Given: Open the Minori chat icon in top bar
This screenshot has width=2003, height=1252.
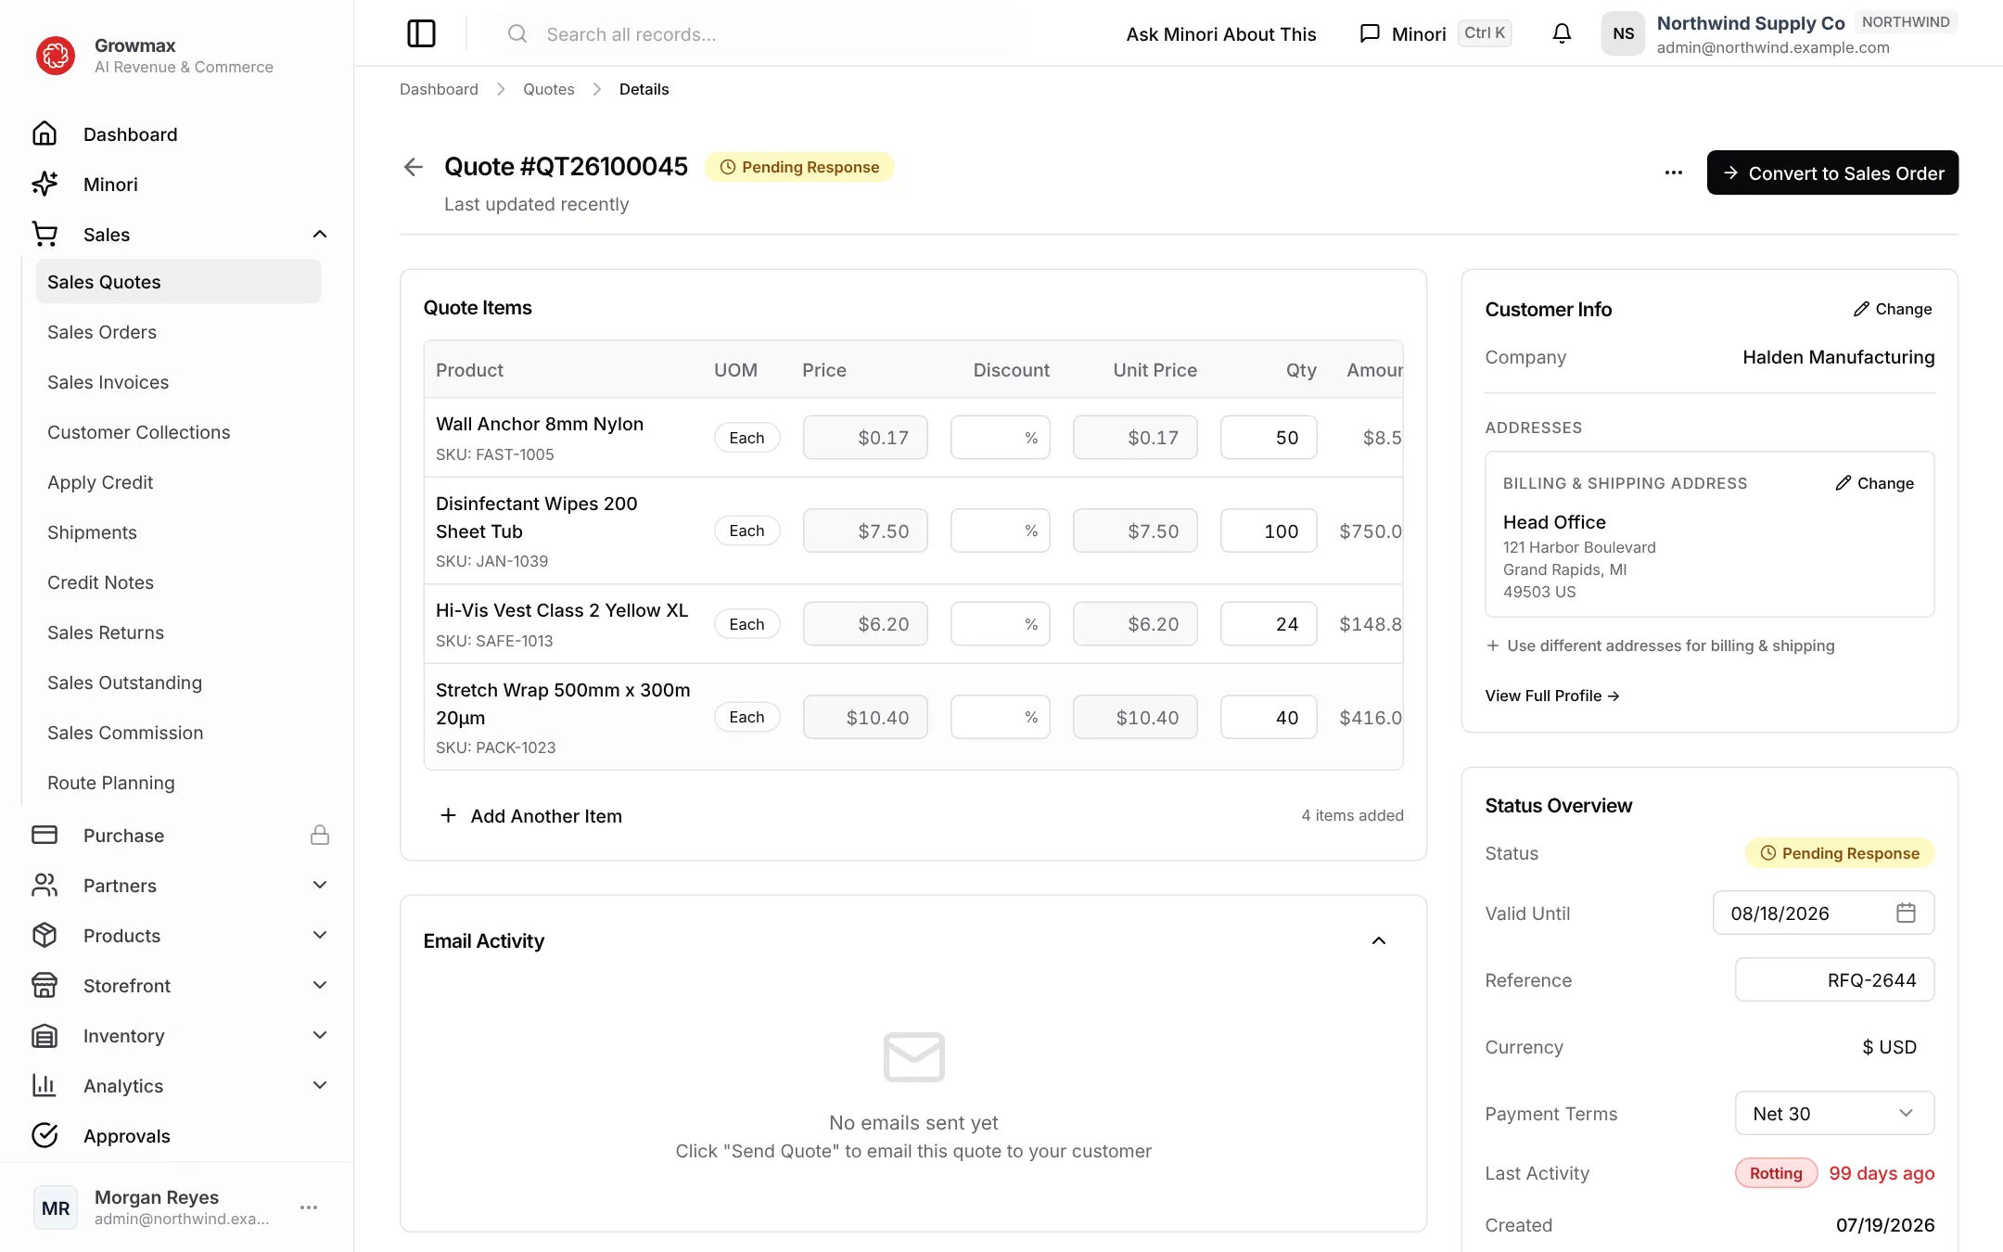Looking at the screenshot, I should [1370, 33].
